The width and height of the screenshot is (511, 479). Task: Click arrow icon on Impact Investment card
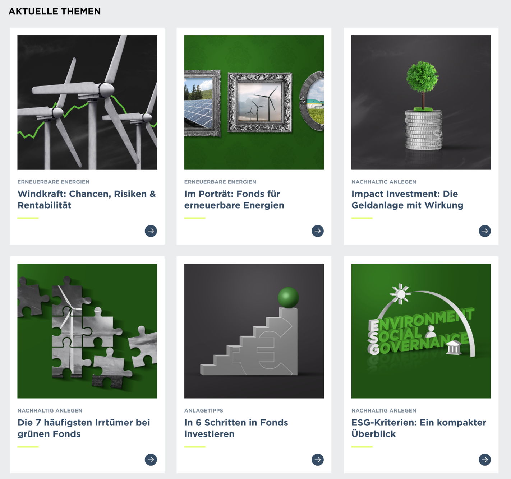485,231
